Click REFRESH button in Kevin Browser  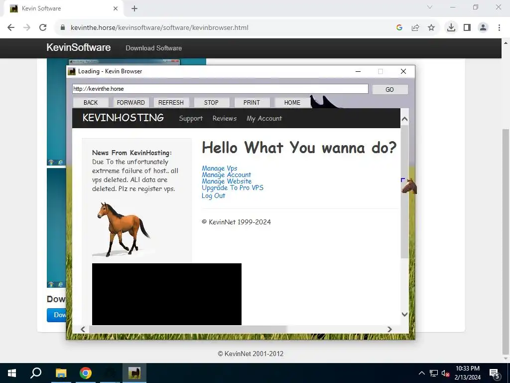tap(171, 103)
